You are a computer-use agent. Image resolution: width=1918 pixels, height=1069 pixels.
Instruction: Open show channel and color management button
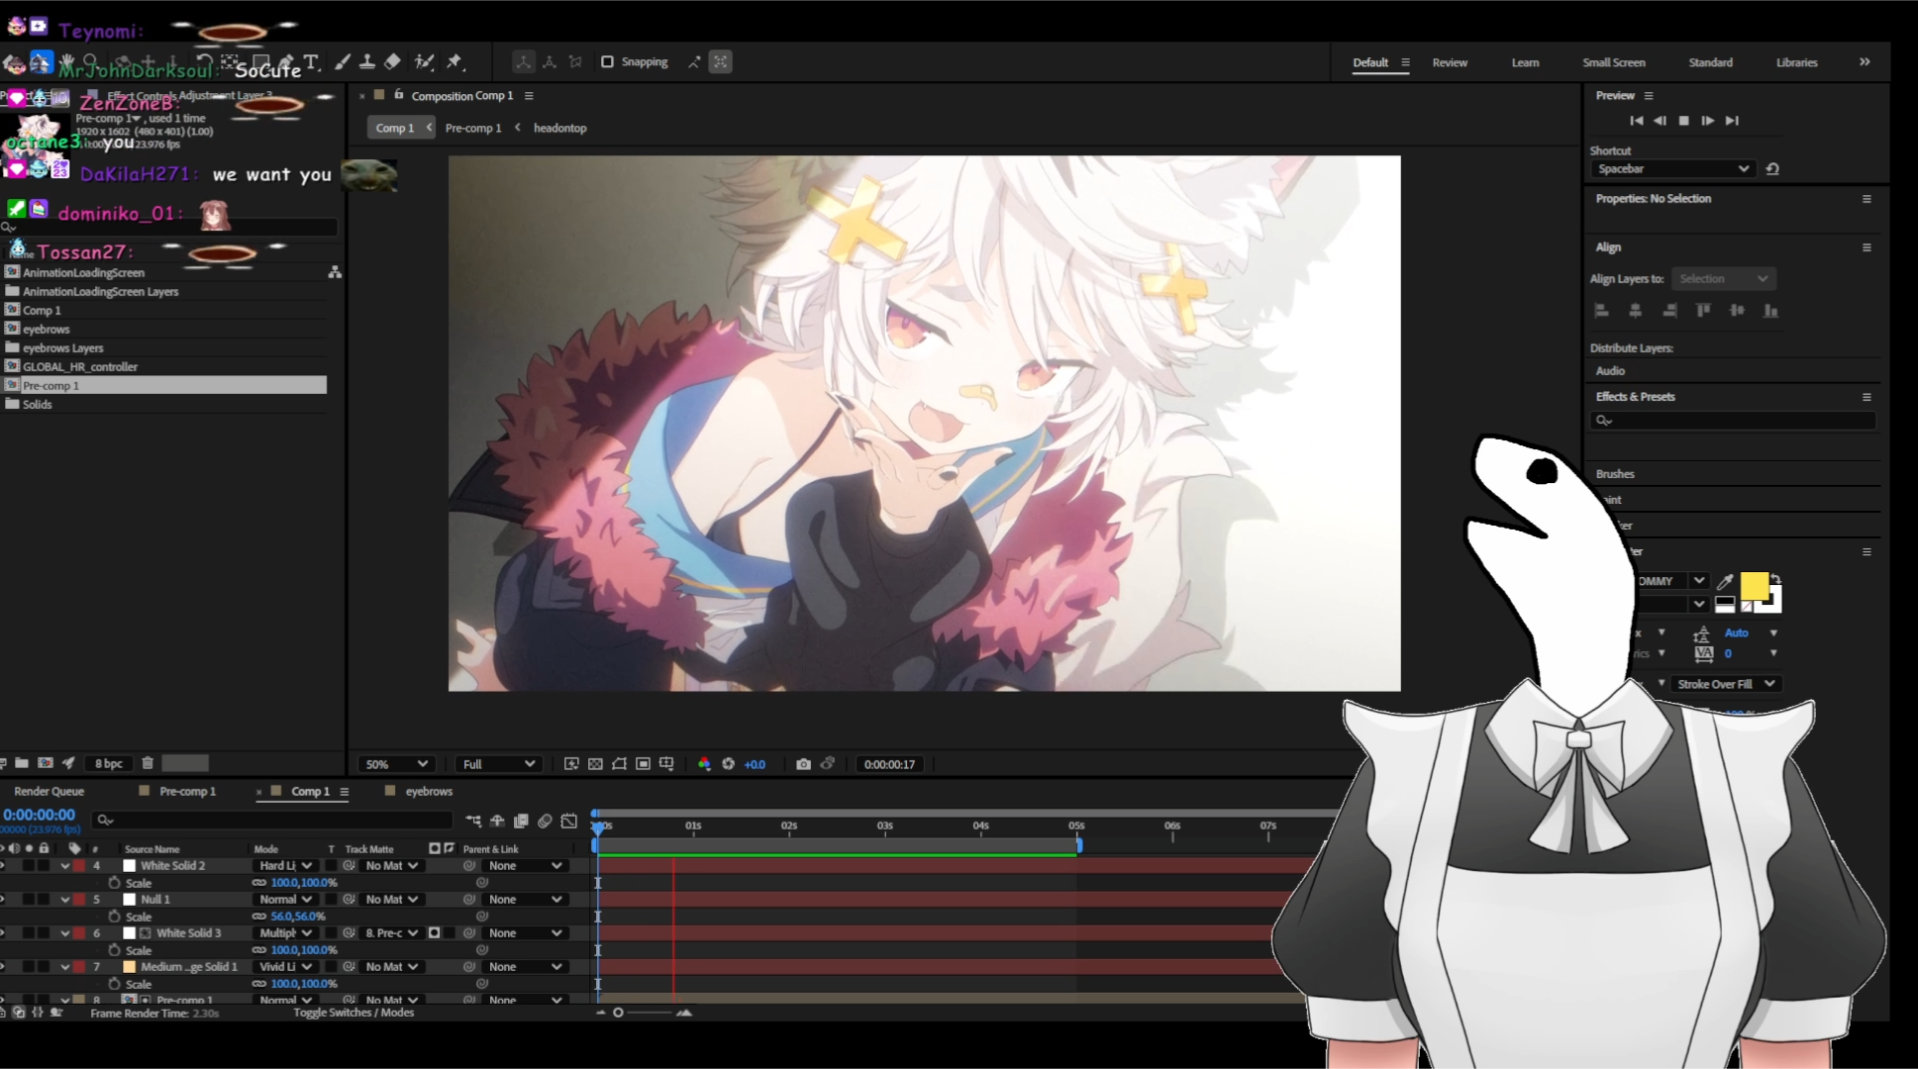coord(704,764)
